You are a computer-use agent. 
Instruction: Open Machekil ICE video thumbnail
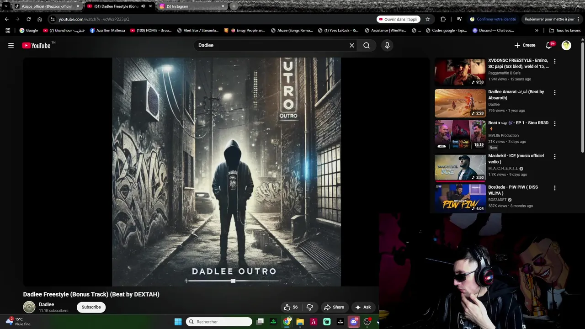click(460, 168)
